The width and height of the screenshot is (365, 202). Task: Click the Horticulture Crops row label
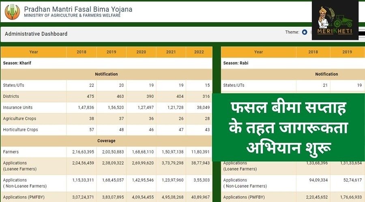point(20,130)
